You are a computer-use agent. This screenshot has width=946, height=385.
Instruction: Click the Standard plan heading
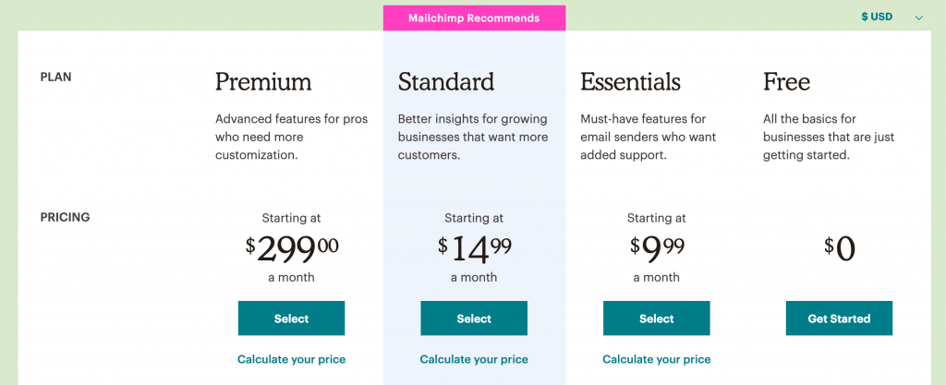[446, 82]
